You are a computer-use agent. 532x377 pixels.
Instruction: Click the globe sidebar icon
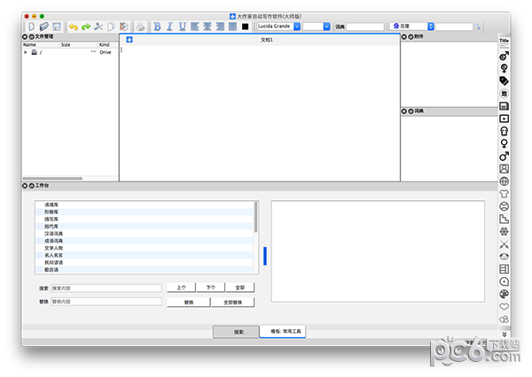(x=504, y=181)
